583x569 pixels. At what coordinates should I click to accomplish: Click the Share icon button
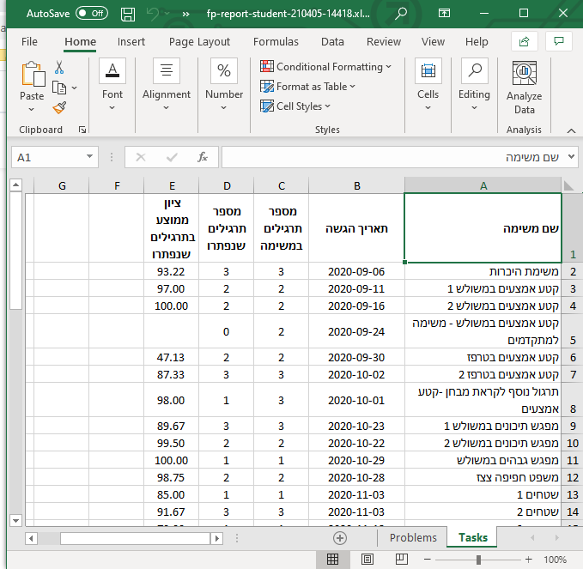pyautogui.click(x=524, y=41)
